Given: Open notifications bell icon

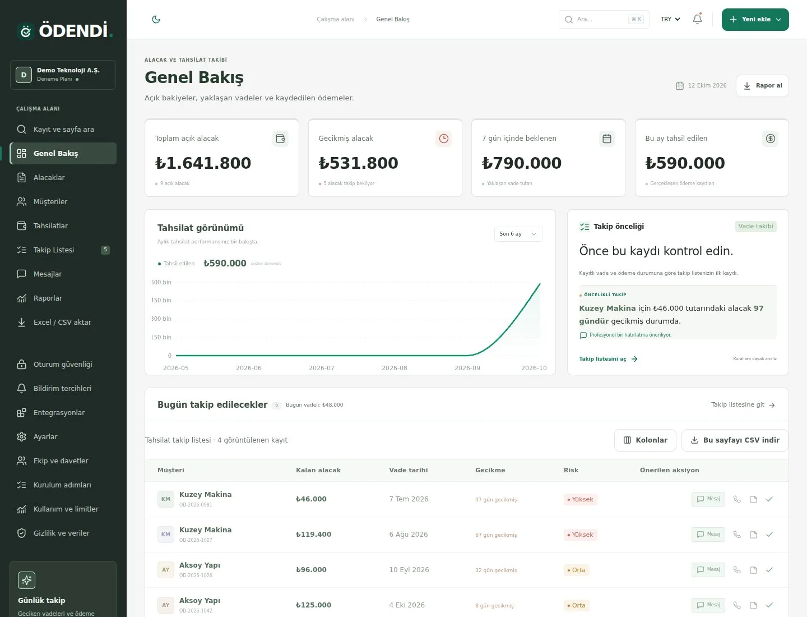Looking at the screenshot, I should (697, 19).
